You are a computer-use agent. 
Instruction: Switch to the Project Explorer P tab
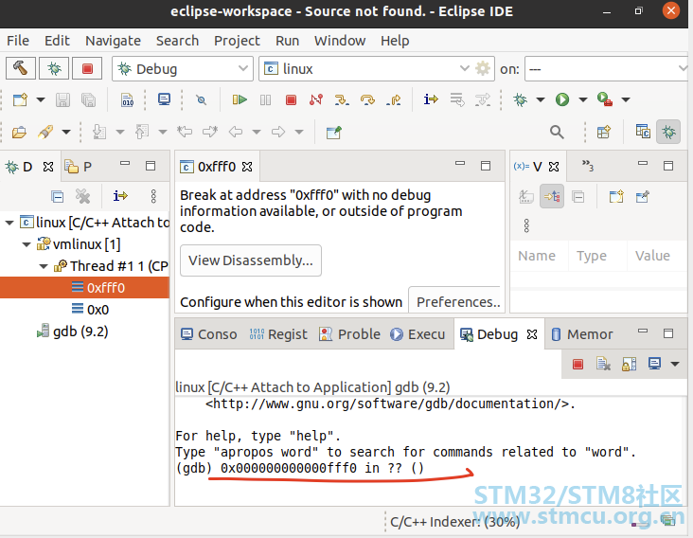(x=79, y=167)
